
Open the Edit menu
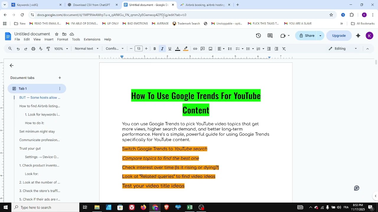(x=27, y=39)
